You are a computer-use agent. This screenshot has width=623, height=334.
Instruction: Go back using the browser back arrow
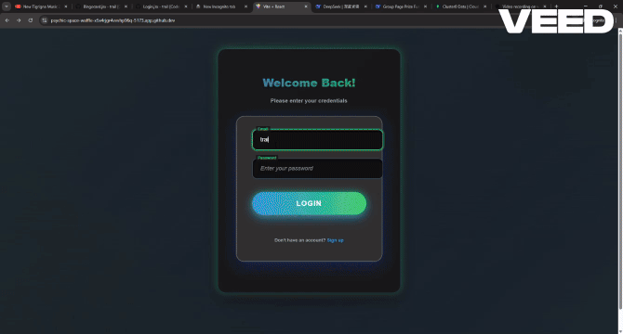pyautogui.click(x=7, y=20)
